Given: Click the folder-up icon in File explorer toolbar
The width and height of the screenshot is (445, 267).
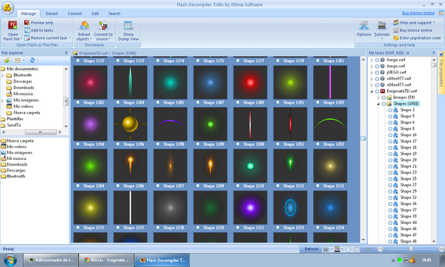Looking at the screenshot, I should click(6, 60).
